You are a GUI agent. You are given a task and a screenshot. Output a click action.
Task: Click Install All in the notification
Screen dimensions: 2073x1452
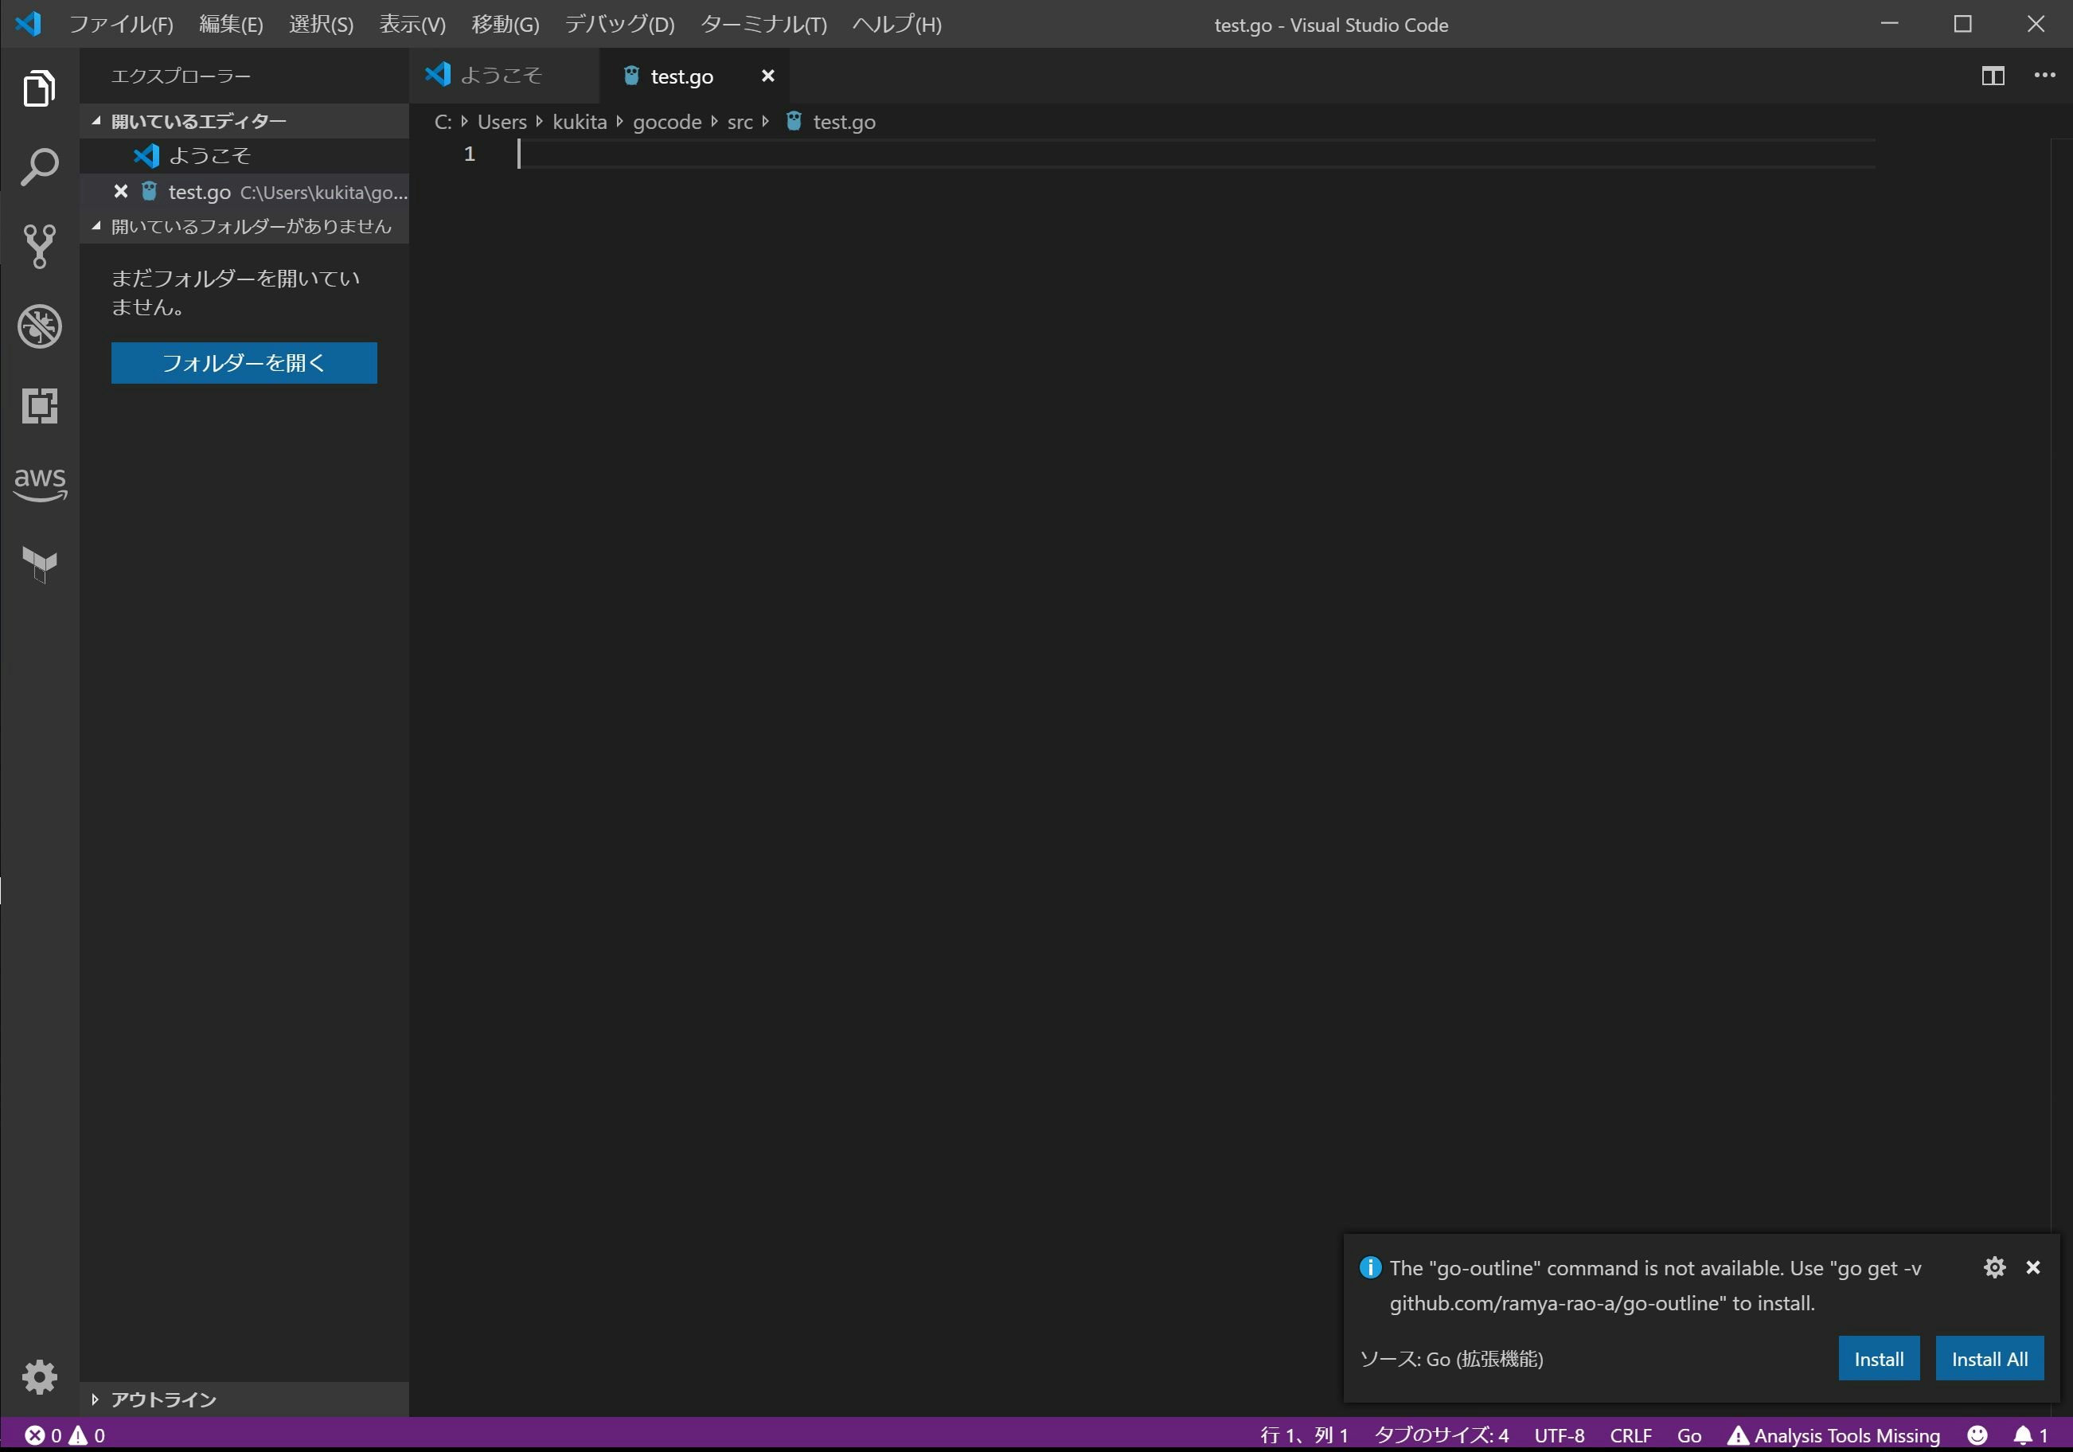pyautogui.click(x=1989, y=1359)
